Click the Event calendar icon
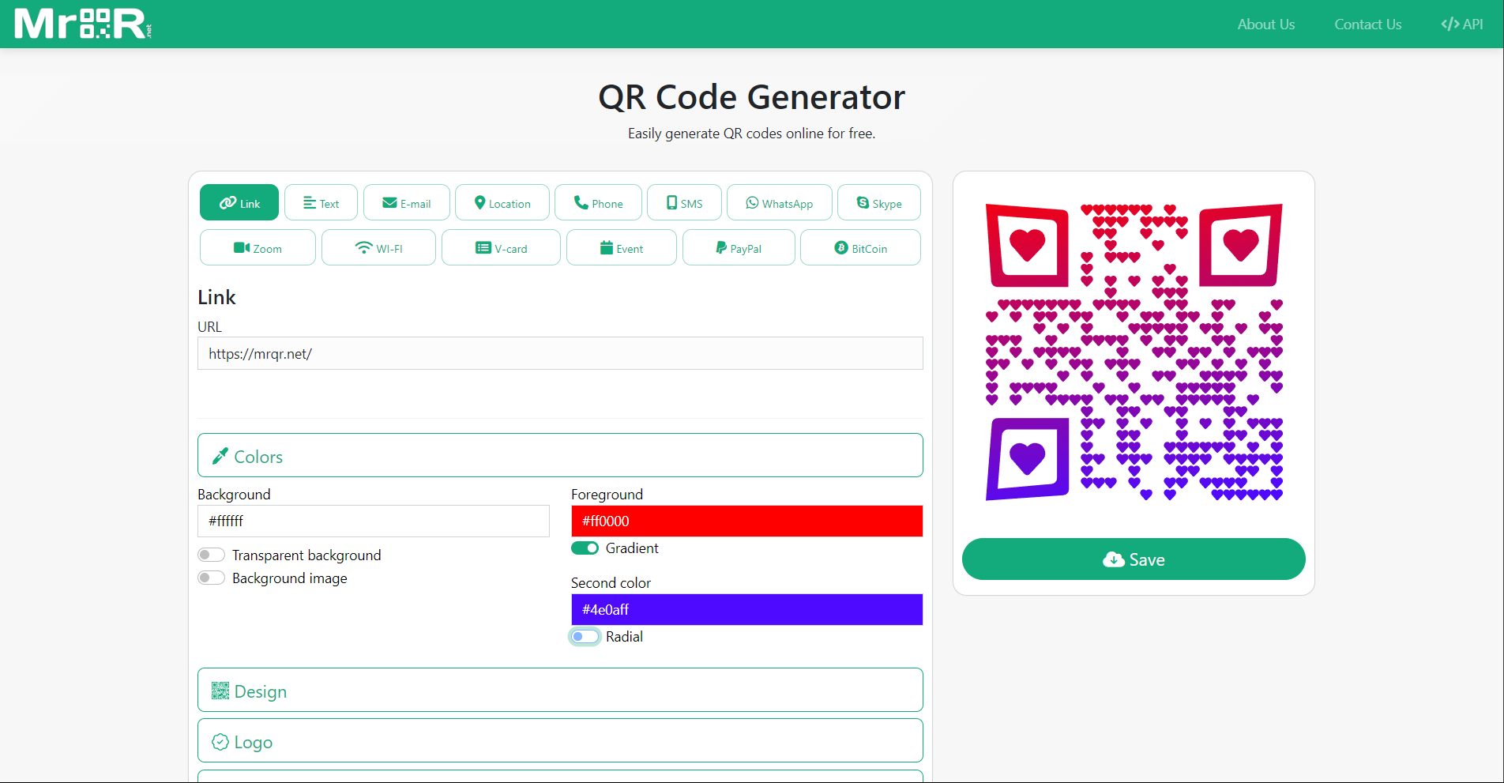The height and width of the screenshot is (783, 1504). 607,248
